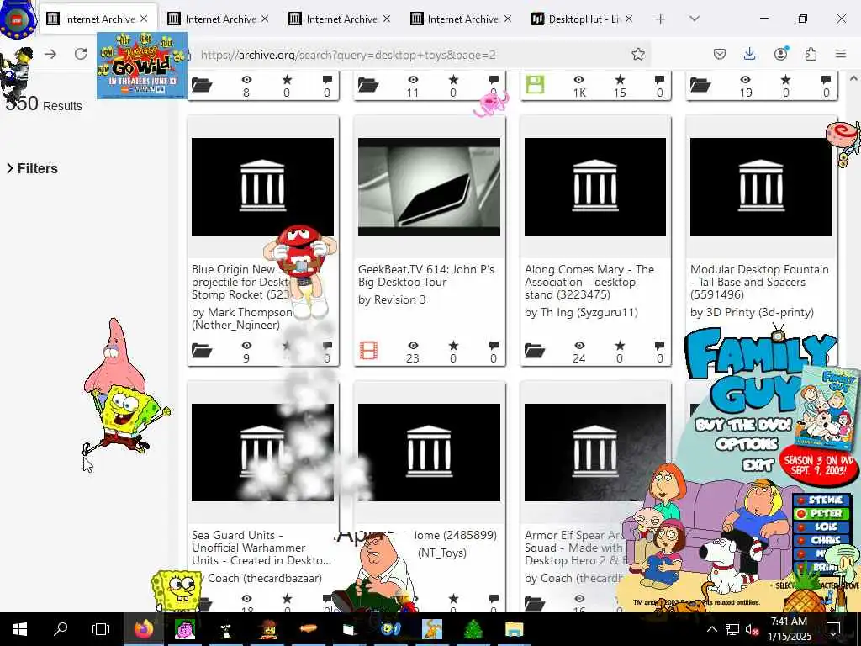861x646 pixels.
Task: Click the folder icon on the Blue Origin card
Action: point(202,351)
